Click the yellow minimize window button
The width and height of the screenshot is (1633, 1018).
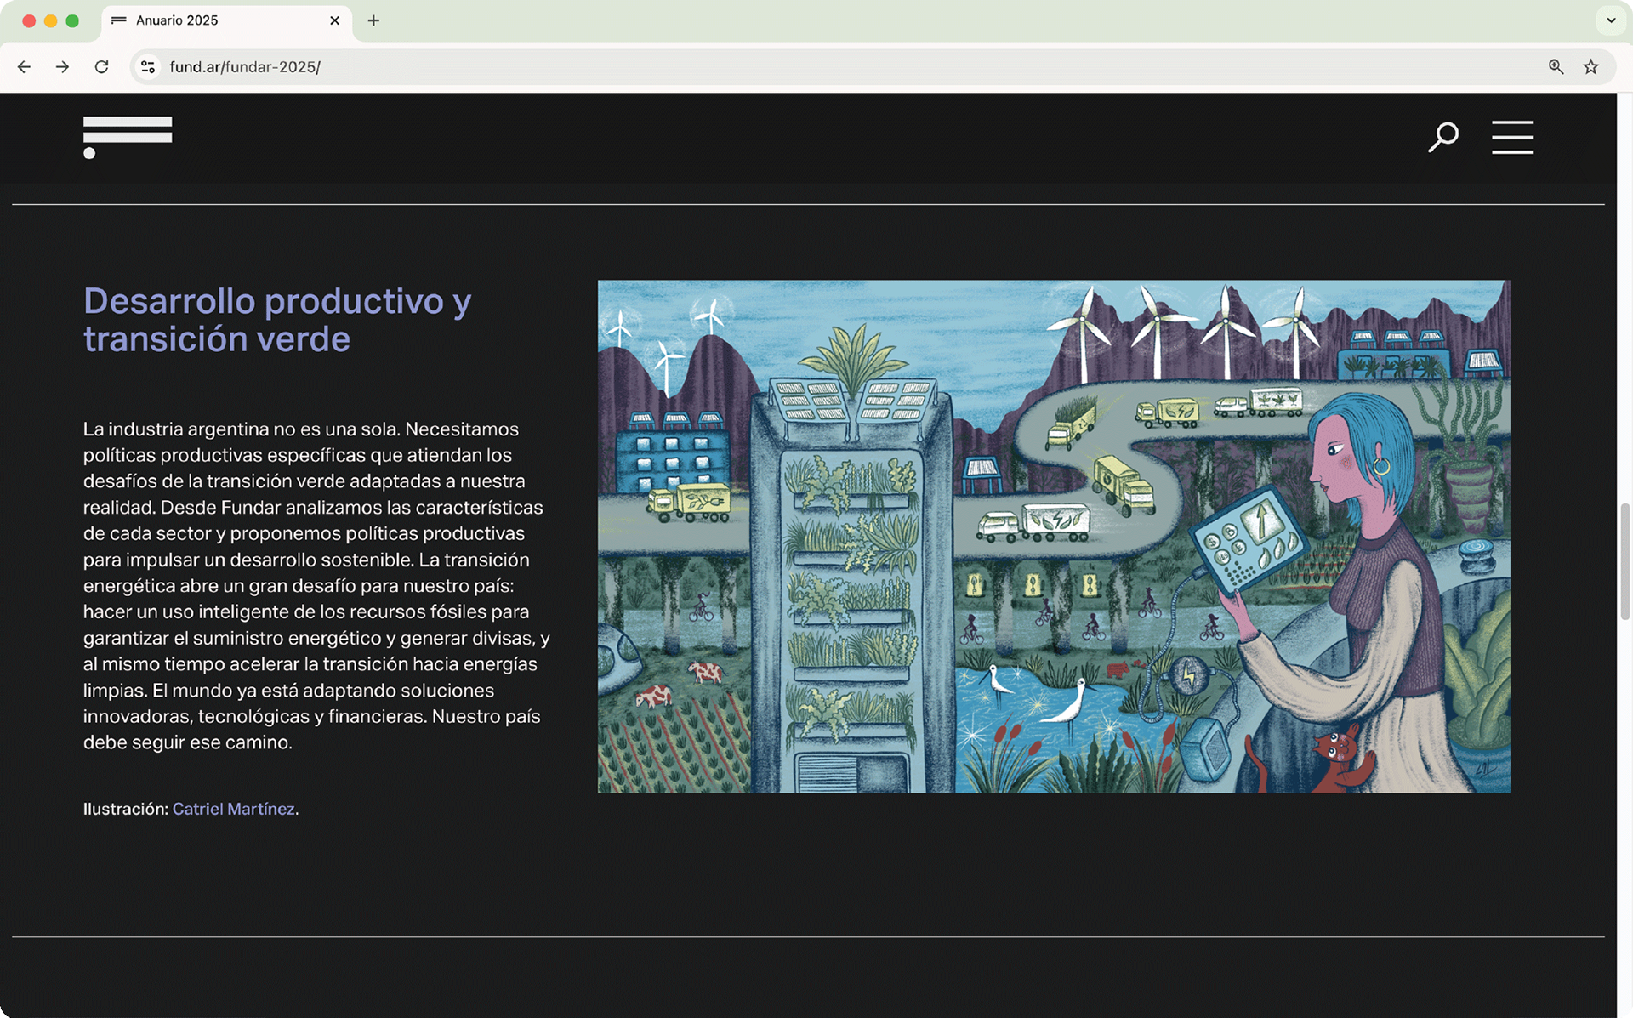click(x=51, y=20)
